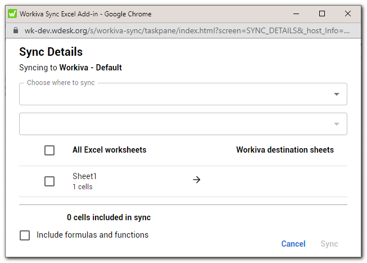Open the second empty dropdown below
This screenshot has height=263, width=367.
pyautogui.click(x=183, y=124)
